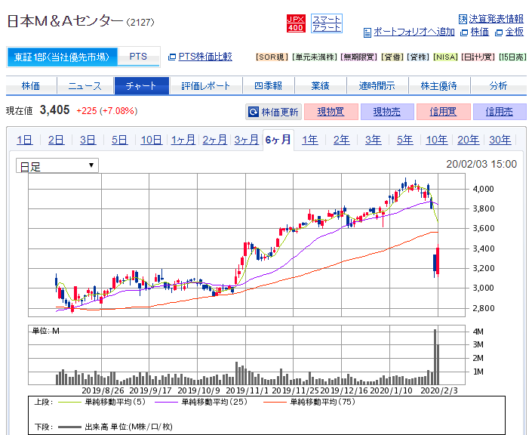Click the 信用売 button
The image size is (532, 435).
(x=500, y=112)
